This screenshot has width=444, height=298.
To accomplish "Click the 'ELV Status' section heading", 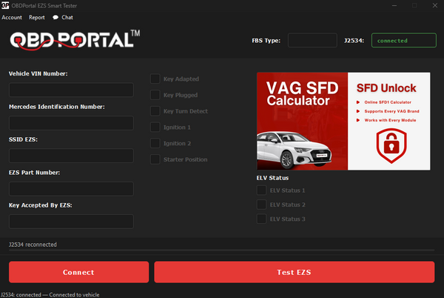I will [x=272, y=178].
